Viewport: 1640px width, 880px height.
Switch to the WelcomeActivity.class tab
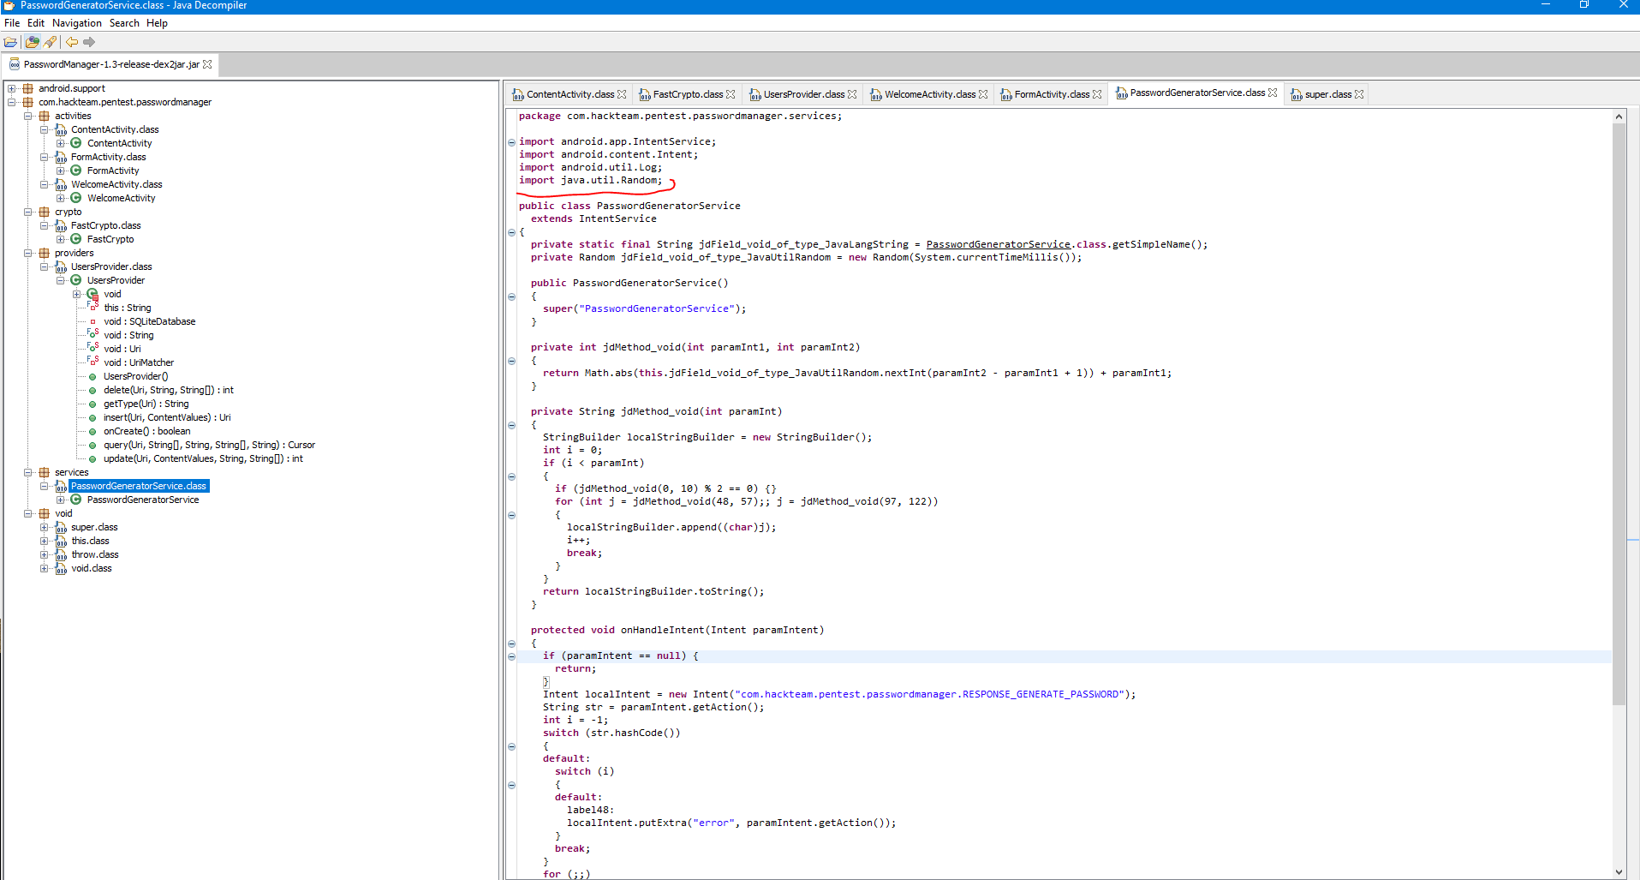929,94
